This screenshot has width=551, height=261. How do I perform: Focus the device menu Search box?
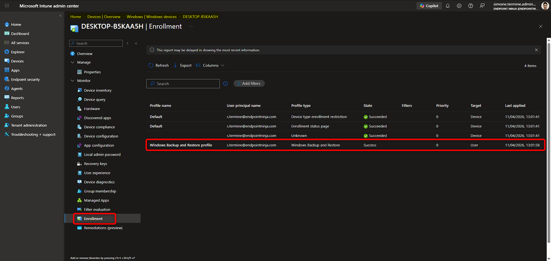(96, 43)
